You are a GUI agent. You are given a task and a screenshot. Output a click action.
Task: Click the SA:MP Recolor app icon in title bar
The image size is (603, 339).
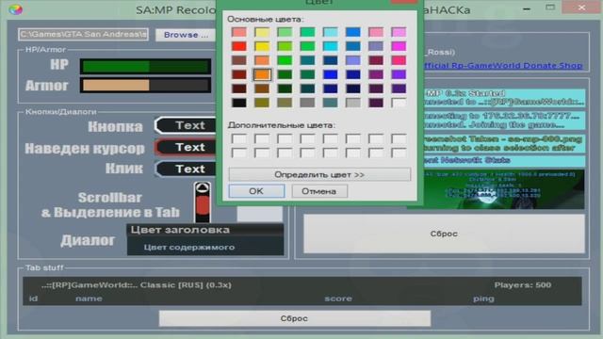pyautogui.click(x=15, y=9)
